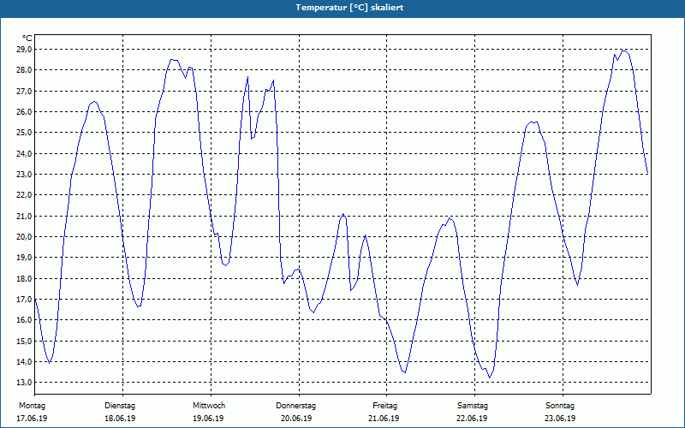Click the 19,0 axis value
The height and width of the screenshot is (428, 685).
(x=24, y=258)
